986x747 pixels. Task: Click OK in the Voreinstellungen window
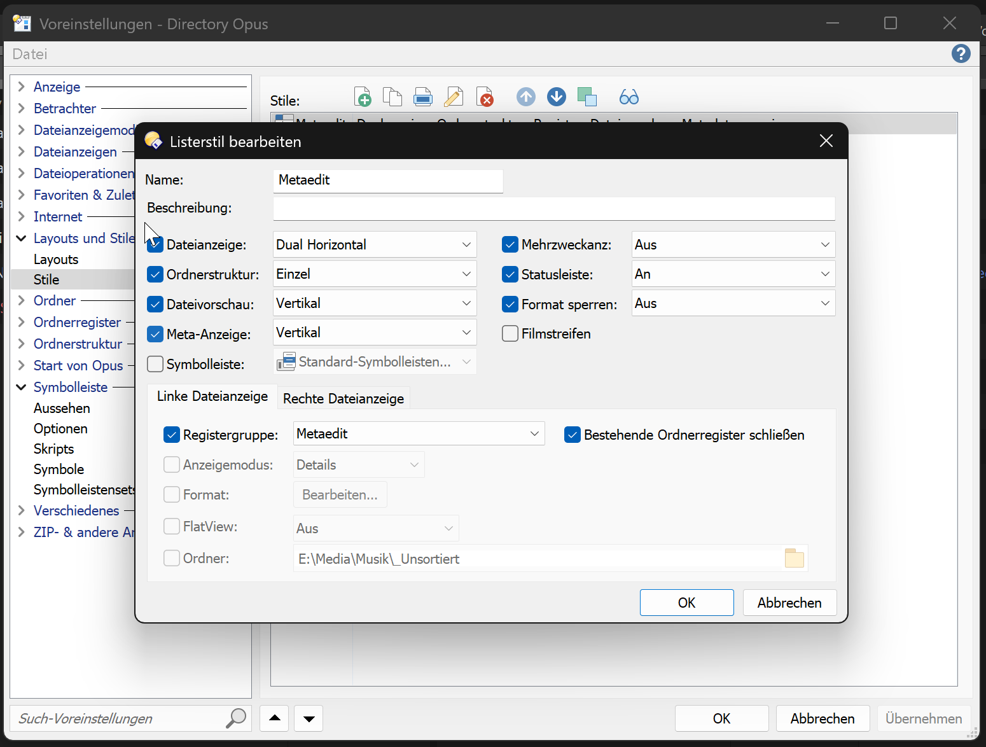tap(721, 718)
